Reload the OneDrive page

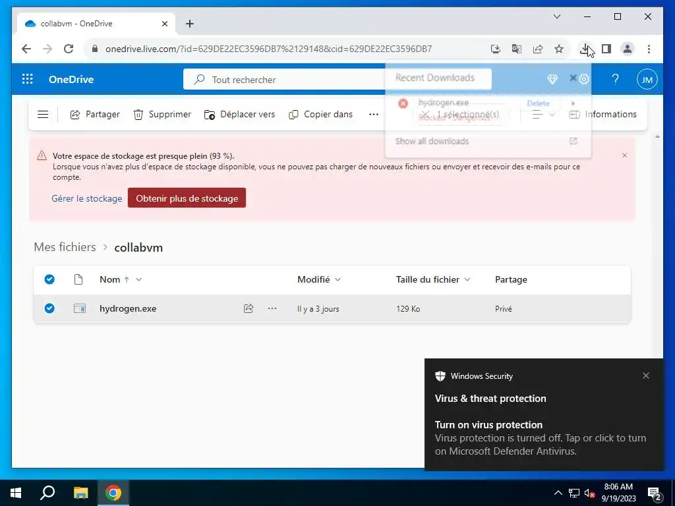coord(69,49)
